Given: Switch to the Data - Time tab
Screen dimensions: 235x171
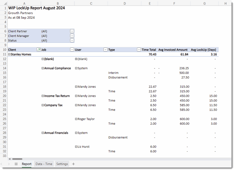Looking at the screenshot, I should (44, 164).
